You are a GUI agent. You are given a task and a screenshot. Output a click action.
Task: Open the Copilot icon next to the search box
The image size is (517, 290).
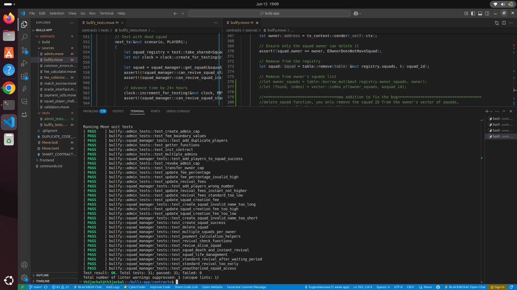[x=356, y=13]
